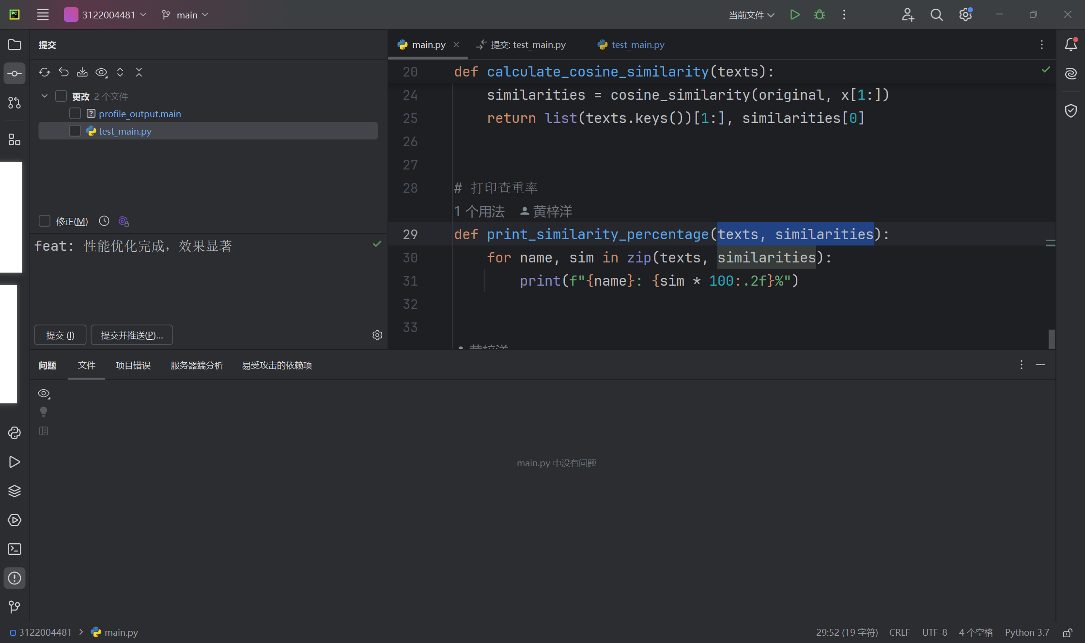Toggle the view options eye icon in commit toolbar
The image size is (1085, 643).
pos(101,72)
